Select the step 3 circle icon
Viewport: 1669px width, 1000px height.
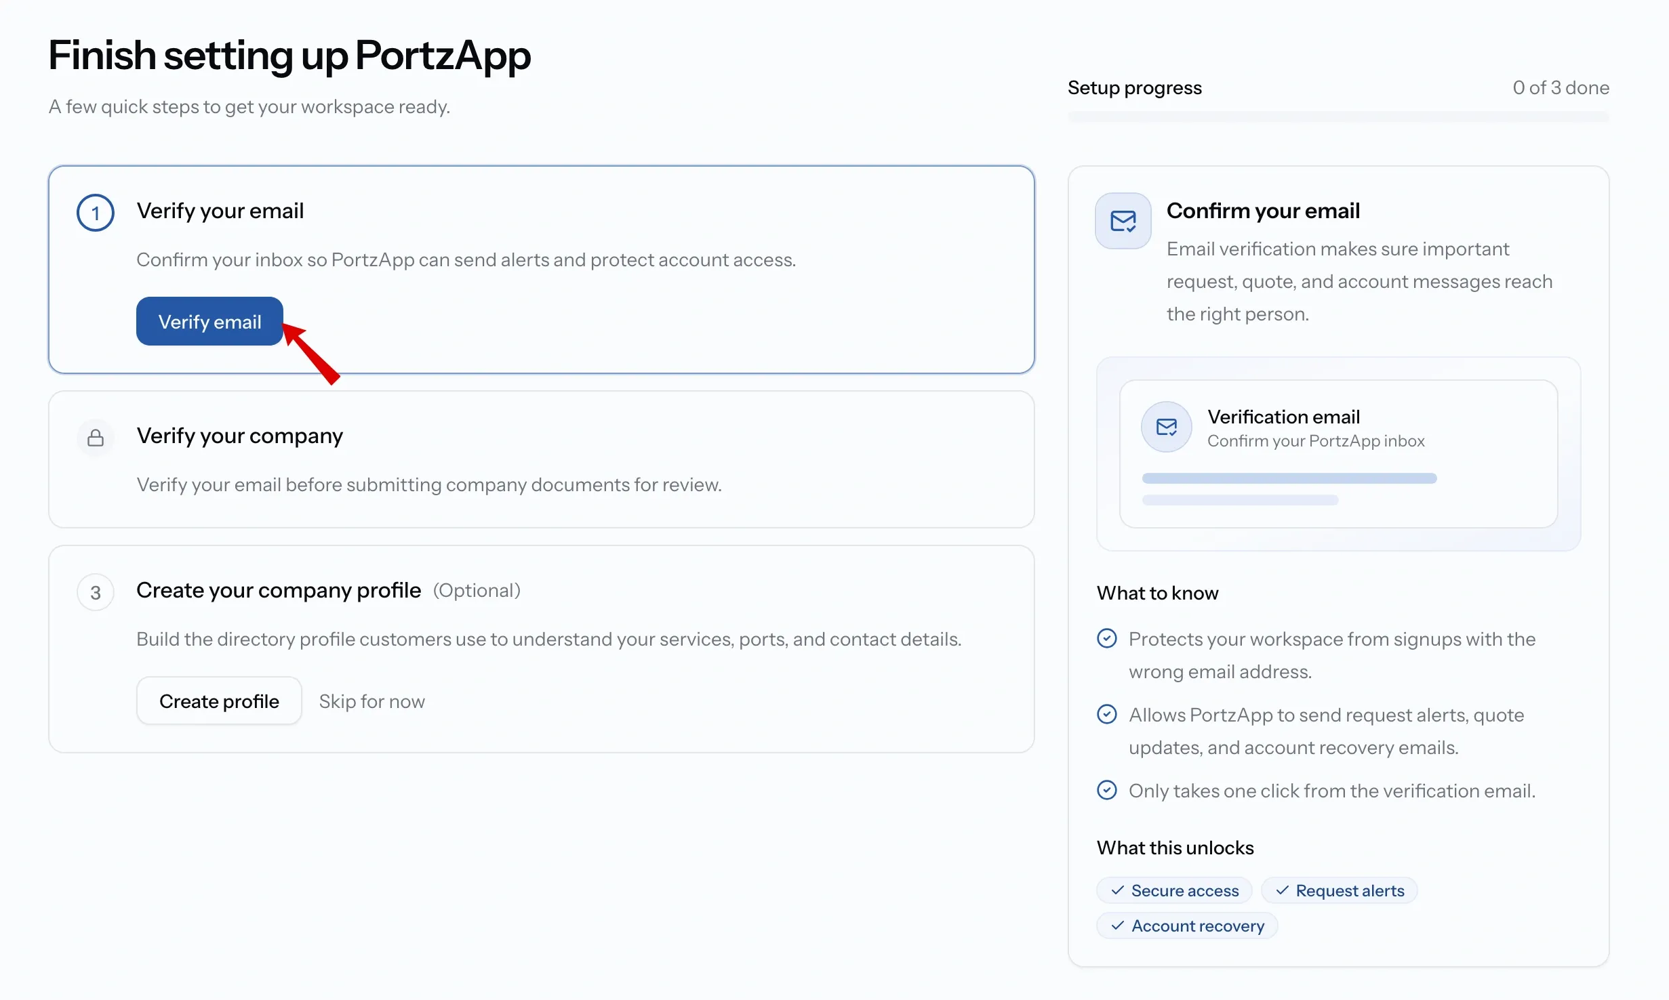tap(96, 592)
